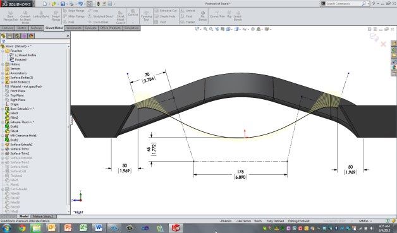
Task: Toggle the Surface Bodies(1) expander
Action: pos(3,78)
